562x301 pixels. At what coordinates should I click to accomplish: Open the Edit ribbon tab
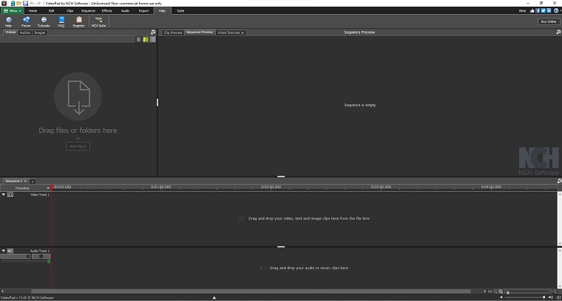coord(52,11)
